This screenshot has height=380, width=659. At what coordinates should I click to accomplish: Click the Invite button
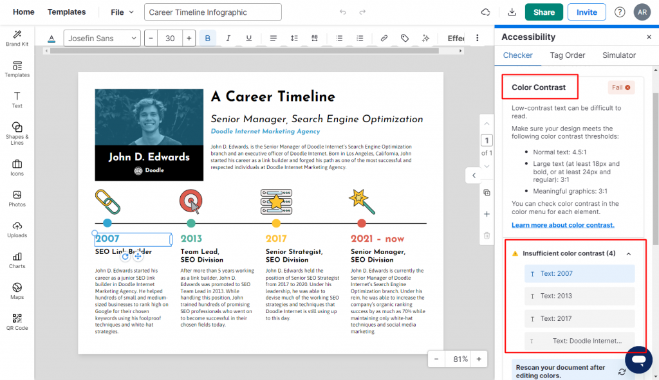click(587, 12)
